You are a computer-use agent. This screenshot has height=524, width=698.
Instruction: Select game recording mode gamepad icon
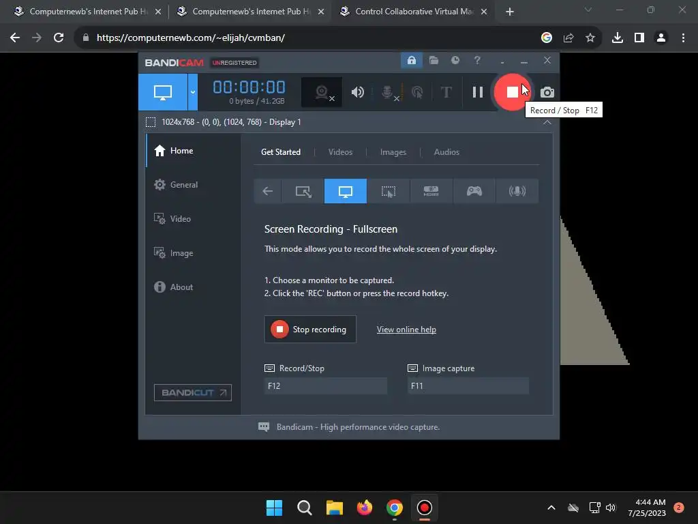[x=474, y=191]
